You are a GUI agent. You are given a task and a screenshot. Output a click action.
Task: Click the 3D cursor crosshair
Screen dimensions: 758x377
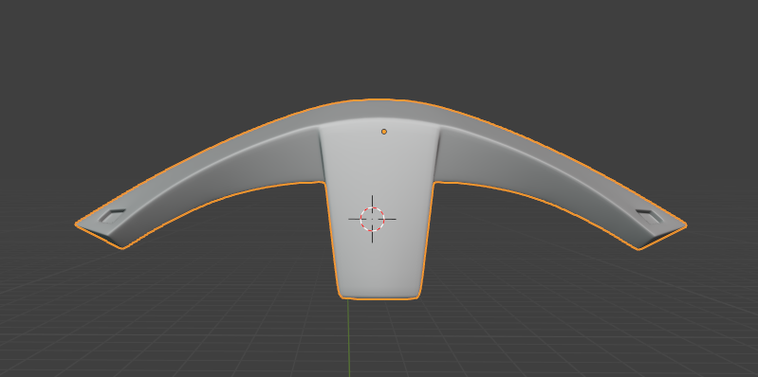[372, 219]
